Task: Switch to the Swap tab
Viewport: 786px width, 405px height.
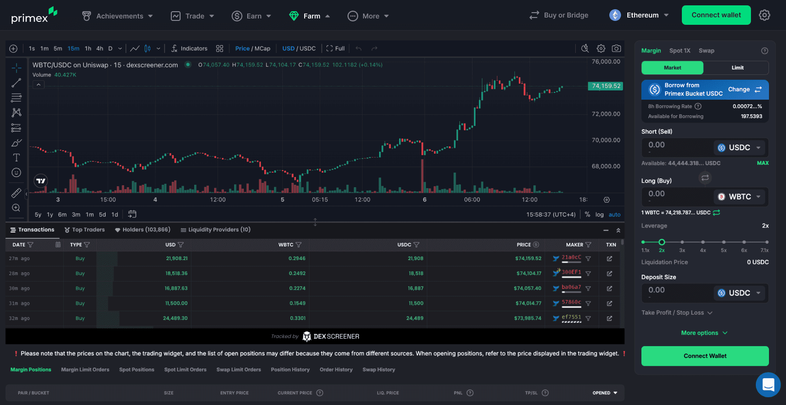Action: tap(707, 51)
